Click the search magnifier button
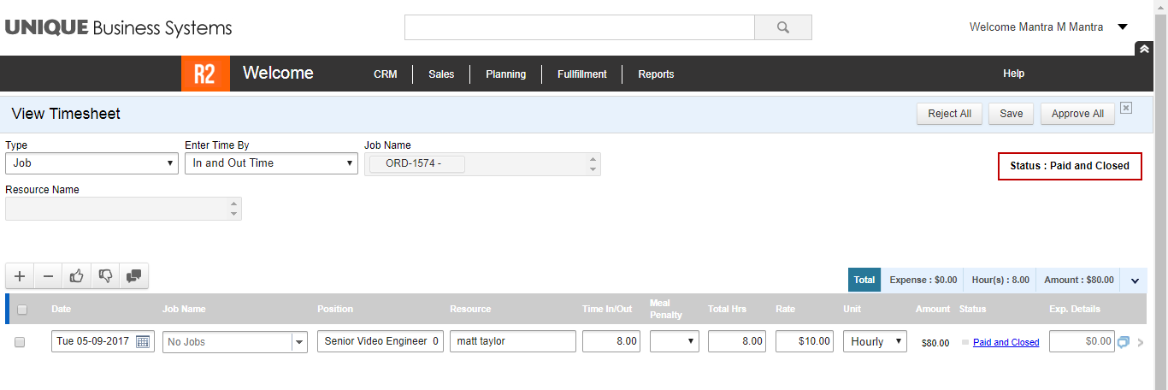Image resolution: width=1168 pixels, height=390 pixels. click(x=782, y=27)
